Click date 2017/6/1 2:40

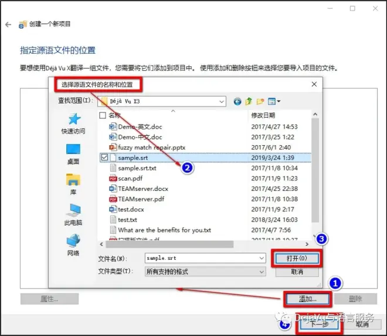pos(271,148)
